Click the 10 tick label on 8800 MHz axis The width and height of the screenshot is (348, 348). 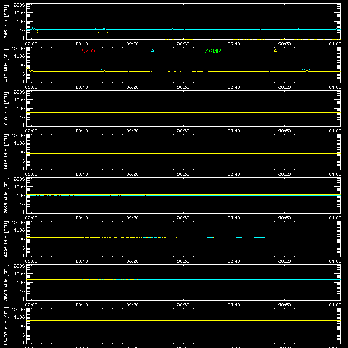click(x=22, y=291)
